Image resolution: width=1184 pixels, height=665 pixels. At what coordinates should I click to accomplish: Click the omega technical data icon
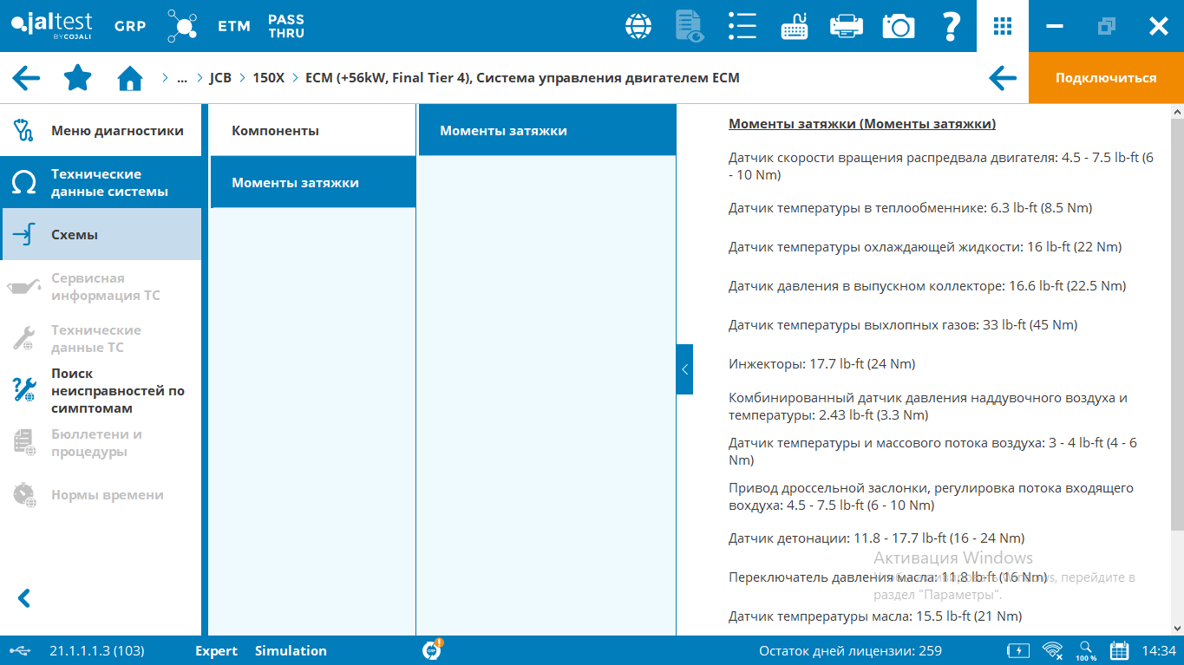click(x=24, y=183)
